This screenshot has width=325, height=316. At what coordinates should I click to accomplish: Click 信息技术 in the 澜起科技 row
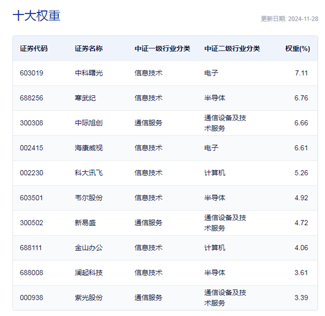[x=149, y=273]
